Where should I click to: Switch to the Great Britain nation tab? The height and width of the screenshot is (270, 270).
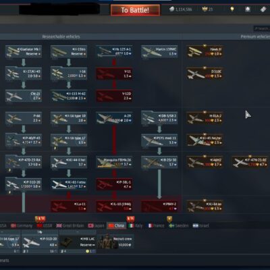[70, 225]
